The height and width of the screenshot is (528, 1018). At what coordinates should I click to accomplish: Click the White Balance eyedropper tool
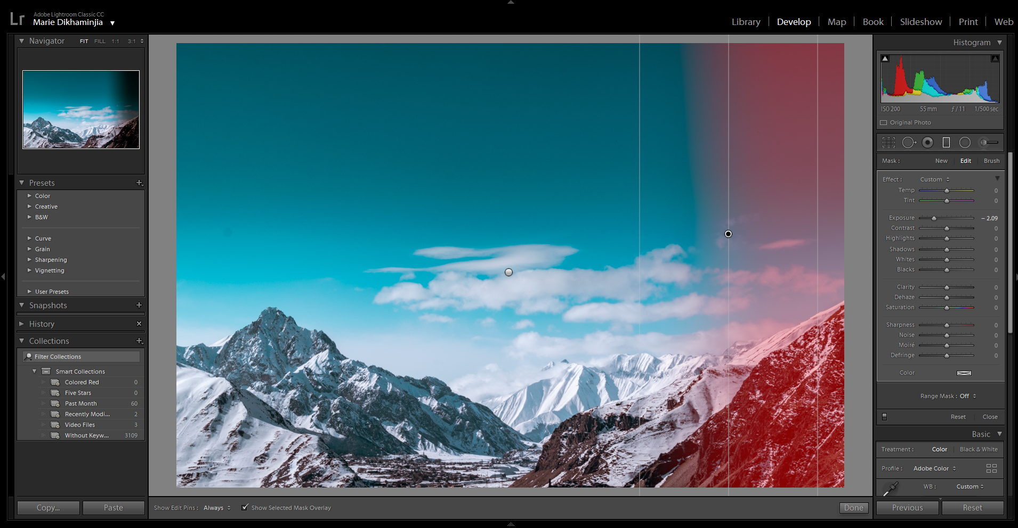tap(890, 488)
